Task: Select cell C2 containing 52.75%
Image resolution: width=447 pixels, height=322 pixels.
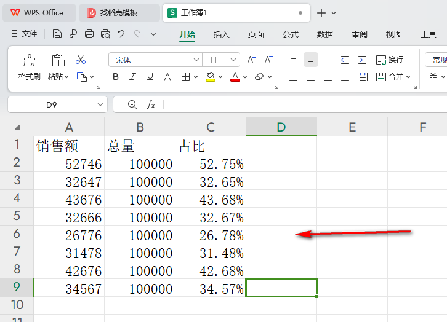Action: pyautogui.click(x=211, y=164)
